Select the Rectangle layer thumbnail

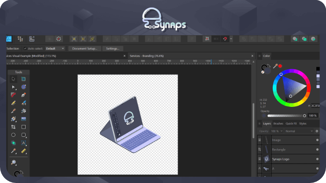point(267,150)
